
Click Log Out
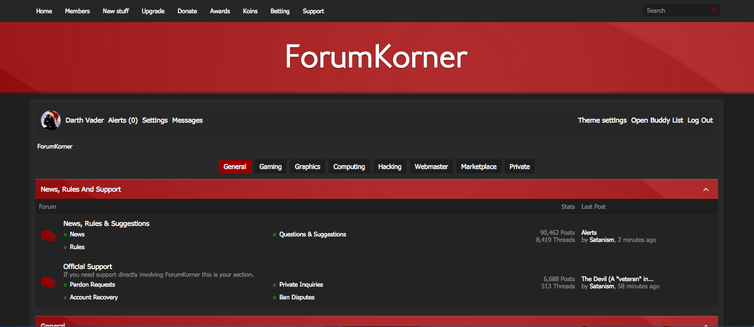pos(700,120)
